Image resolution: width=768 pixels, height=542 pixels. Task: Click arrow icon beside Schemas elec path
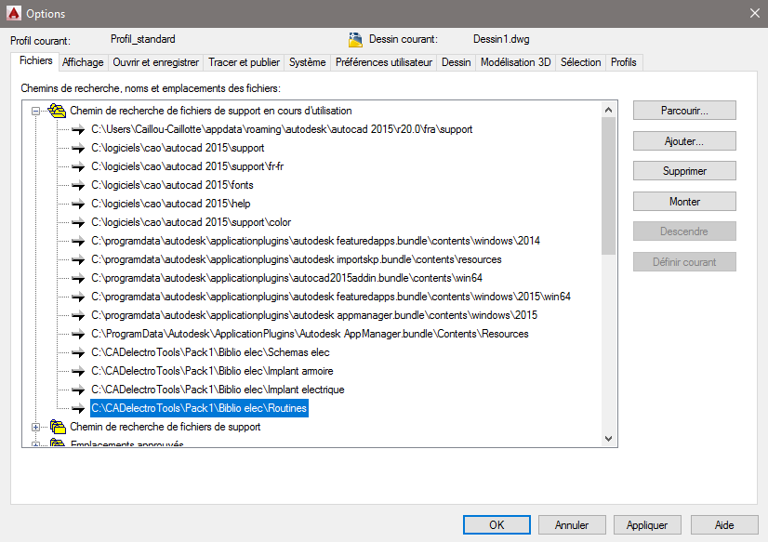[x=78, y=352]
